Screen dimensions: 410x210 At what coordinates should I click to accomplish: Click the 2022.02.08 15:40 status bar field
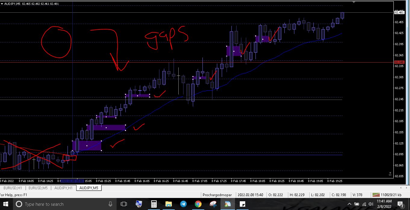click(250, 195)
